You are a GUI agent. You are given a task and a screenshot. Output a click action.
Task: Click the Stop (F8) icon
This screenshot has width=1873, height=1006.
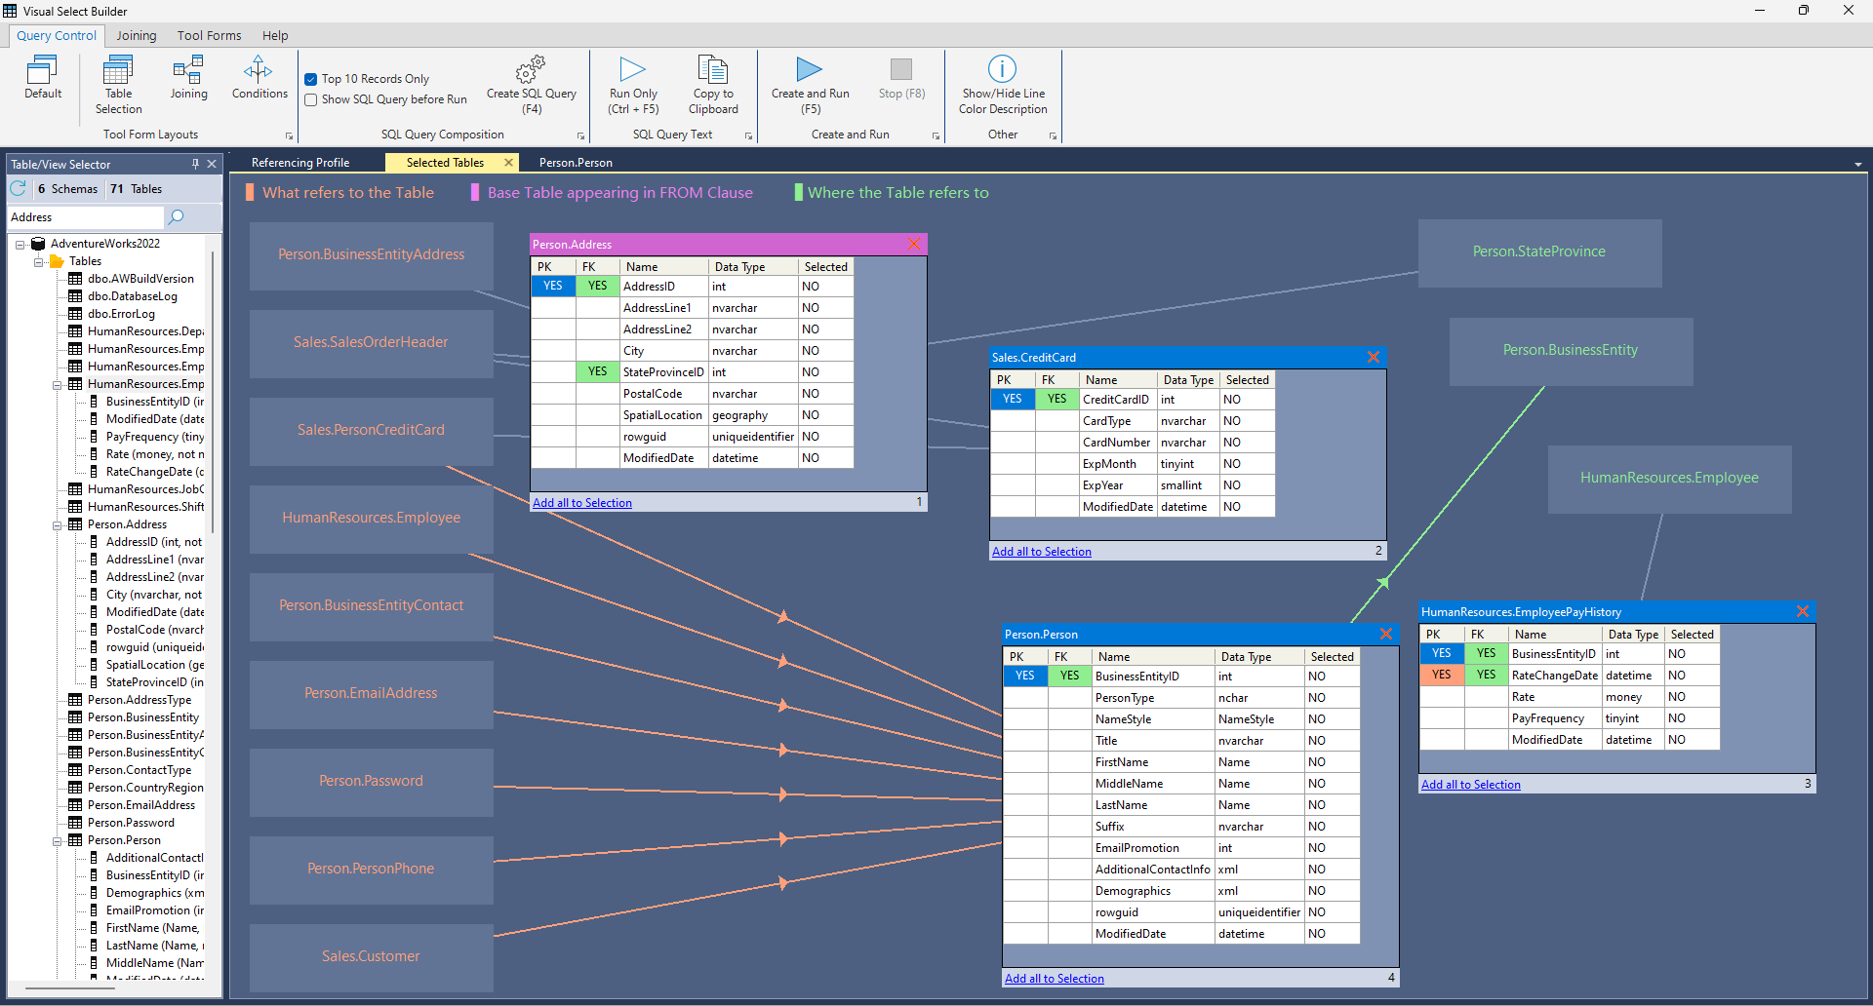pos(901,70)
